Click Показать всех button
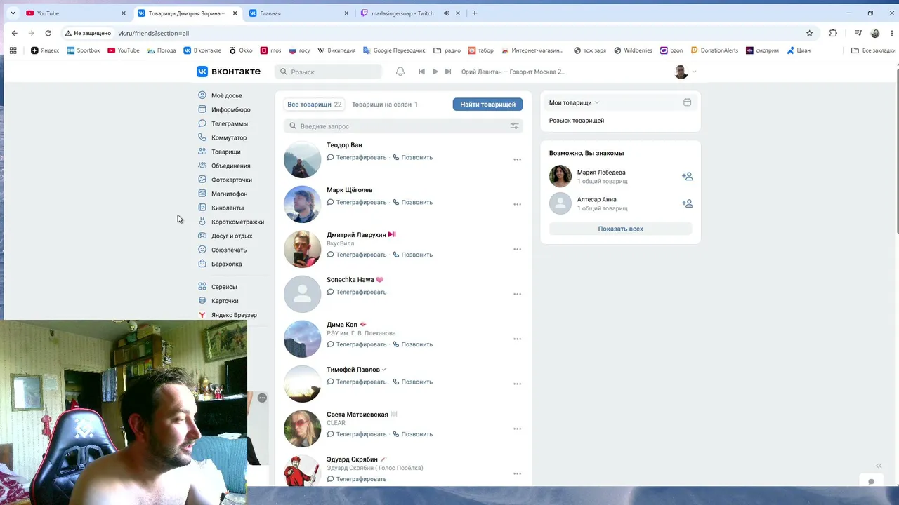The height and width of the screenshot is (505, 899). [x=620, y=229]
